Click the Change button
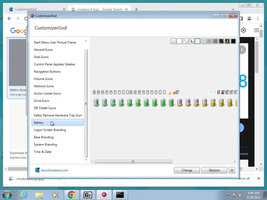The width and height of the screenshot is (267, 200). point(187,170)
